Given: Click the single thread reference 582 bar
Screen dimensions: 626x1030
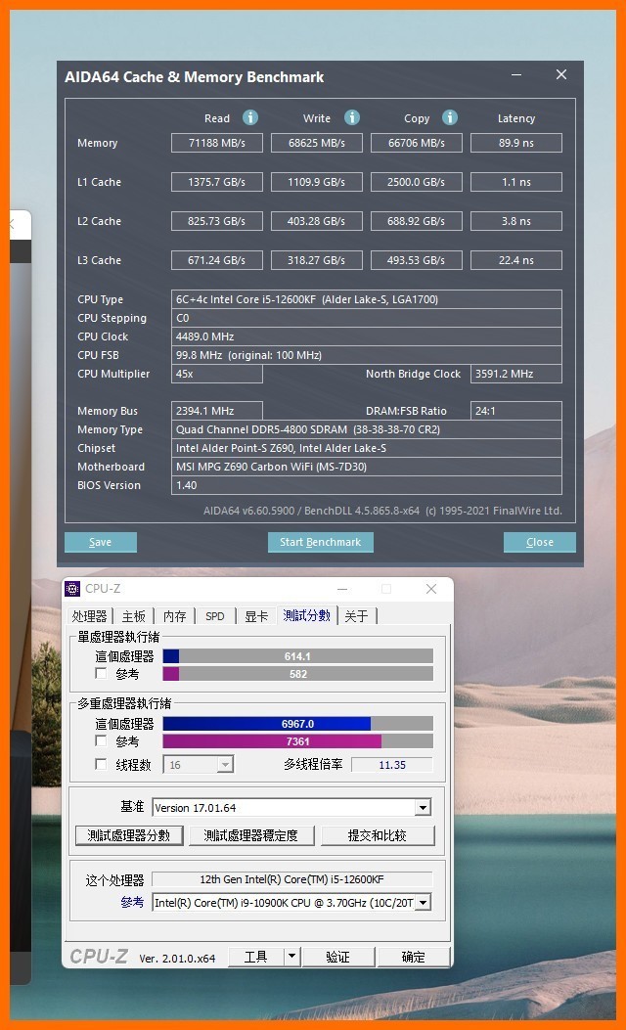Looking at the screenshot, I should point(297,673).
